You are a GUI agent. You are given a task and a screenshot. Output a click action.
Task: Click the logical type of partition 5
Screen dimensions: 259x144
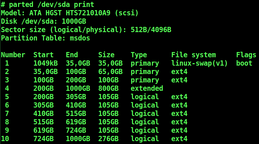pos(145,97)
